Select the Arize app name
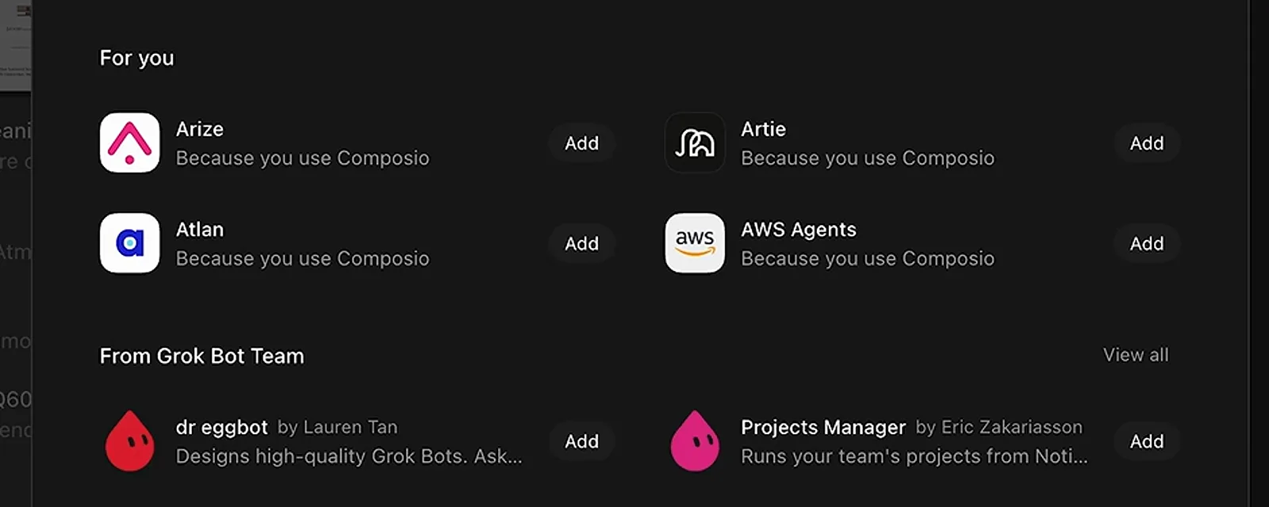Viewport: 1269px width, 507px height. (200, 129)
